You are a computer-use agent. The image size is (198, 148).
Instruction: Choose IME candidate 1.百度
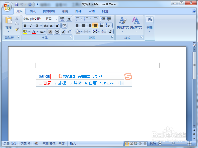coord(45,83)
